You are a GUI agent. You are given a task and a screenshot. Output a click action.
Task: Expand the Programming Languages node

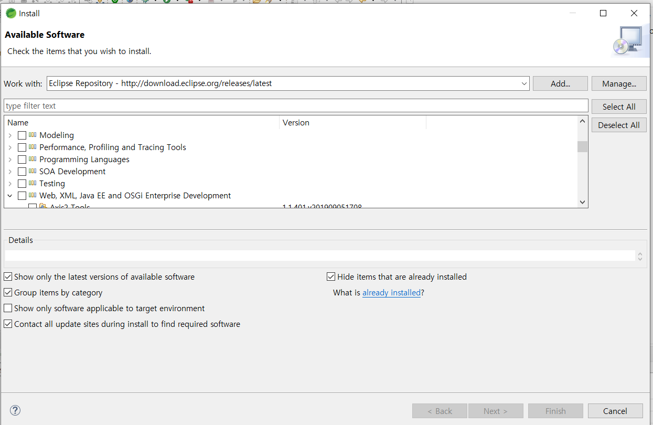(x=10, y=160)
